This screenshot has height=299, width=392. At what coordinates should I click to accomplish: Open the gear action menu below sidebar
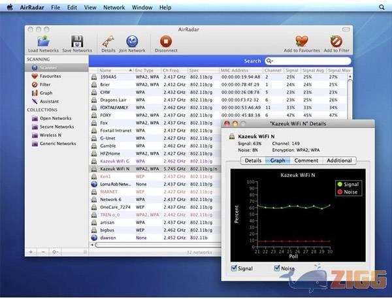(56, 252)
